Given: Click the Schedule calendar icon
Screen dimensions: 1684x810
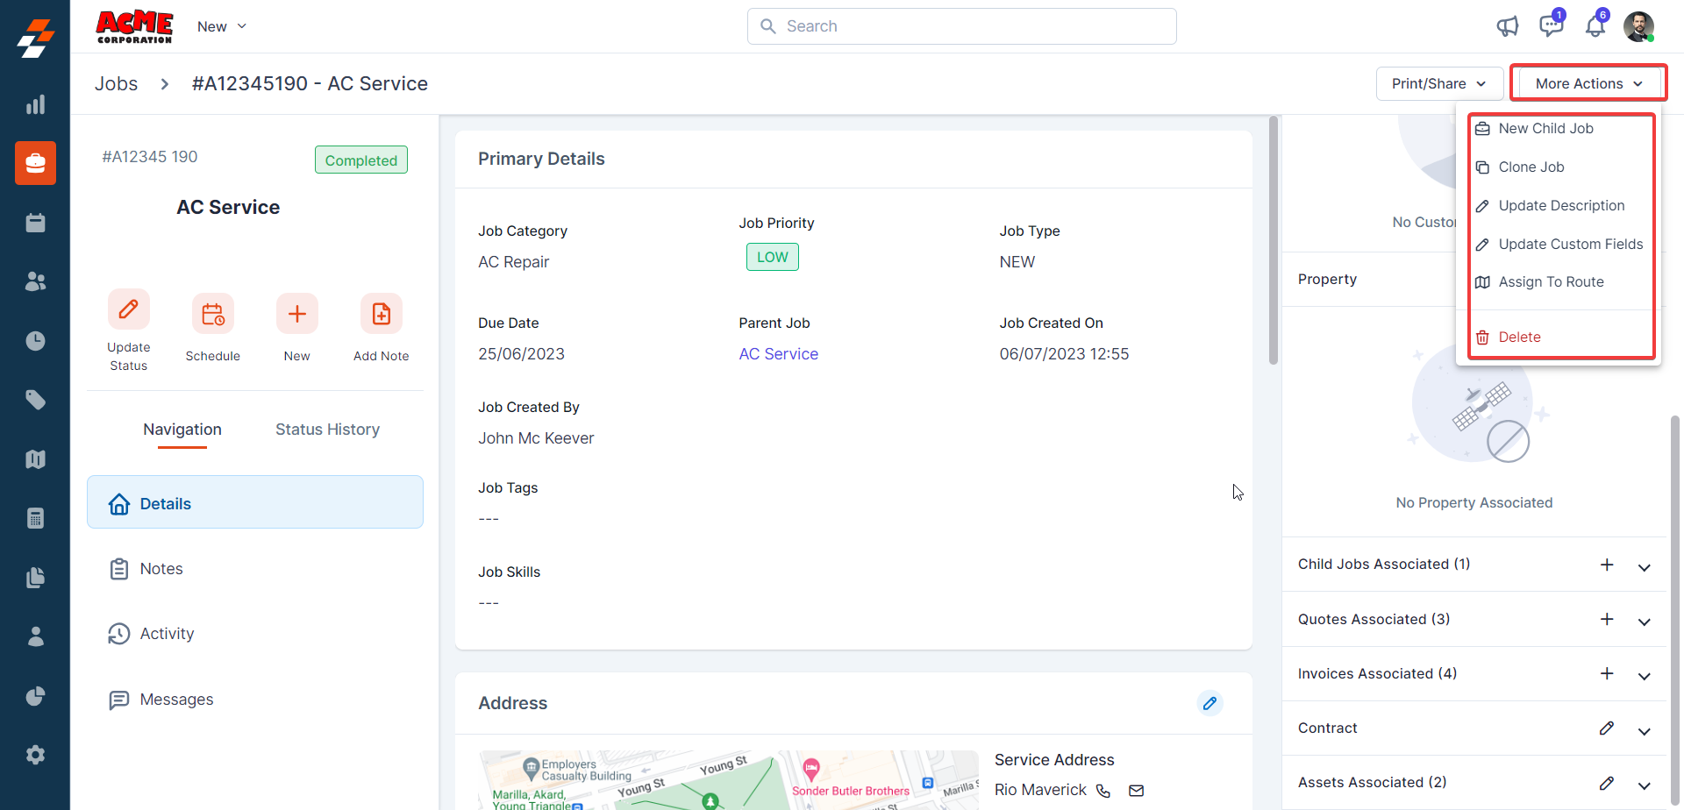Looking at the screenshot, I should tap(212, 314).
